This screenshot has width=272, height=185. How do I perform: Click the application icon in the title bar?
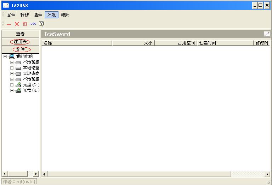(6, 5)
